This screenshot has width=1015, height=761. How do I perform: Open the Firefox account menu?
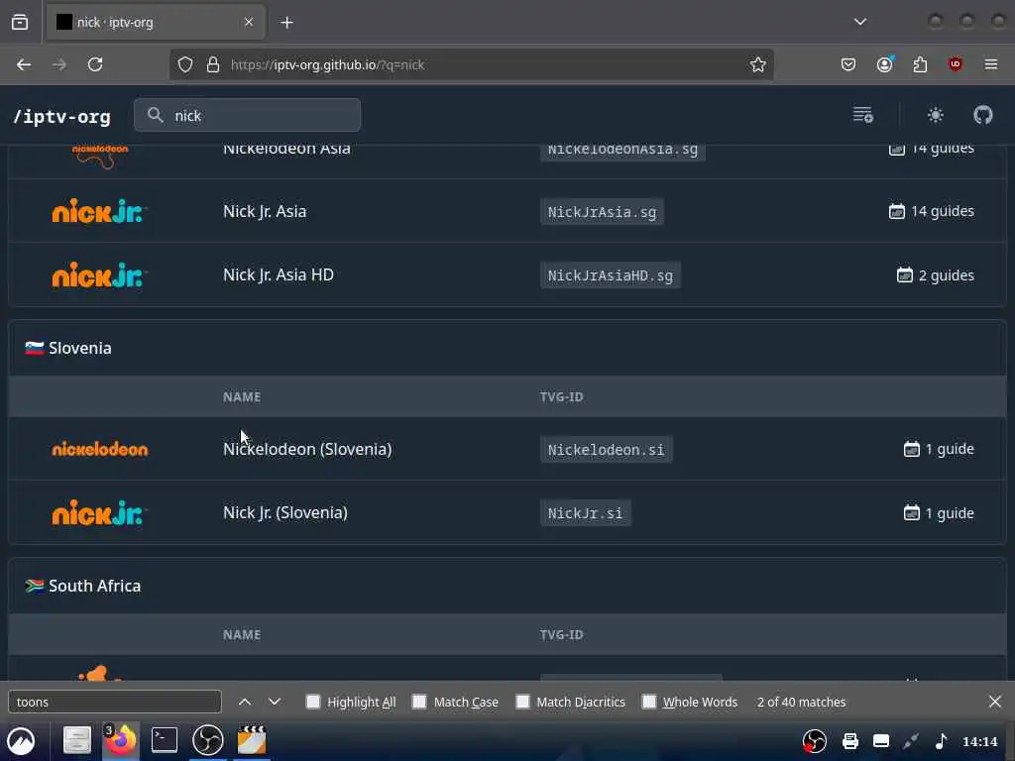coord(885,64)
